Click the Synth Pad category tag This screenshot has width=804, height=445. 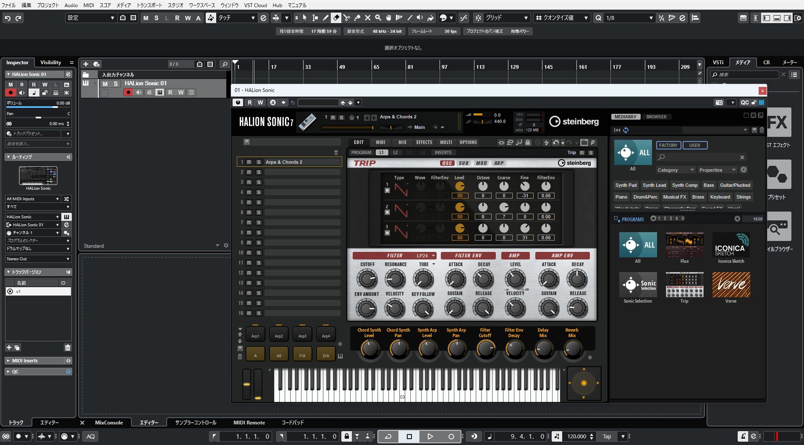click(x=626, y=185)
